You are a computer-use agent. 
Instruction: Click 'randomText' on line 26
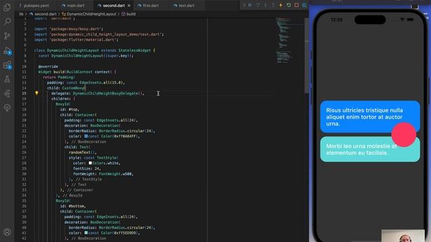tap(79, 153)
